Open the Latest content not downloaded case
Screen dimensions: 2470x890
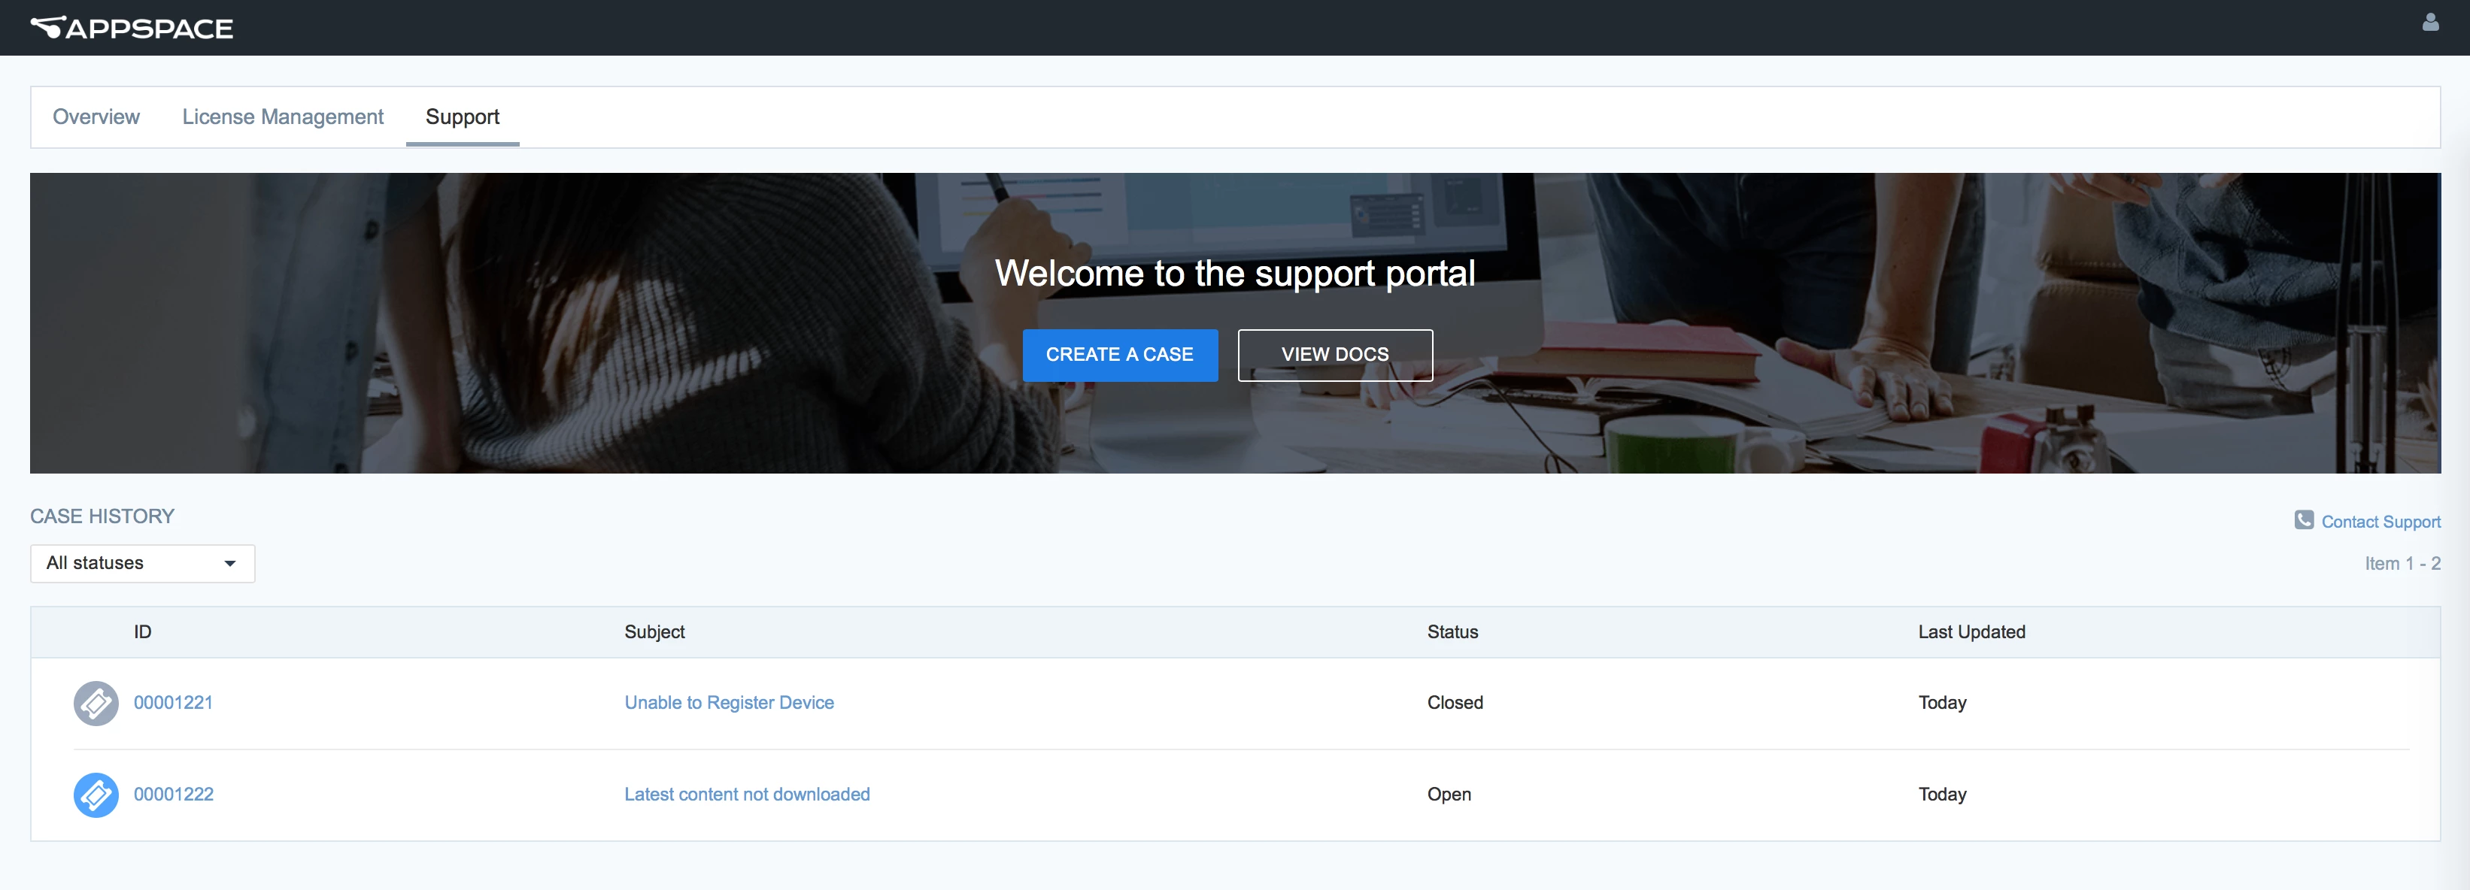[747, 795]
